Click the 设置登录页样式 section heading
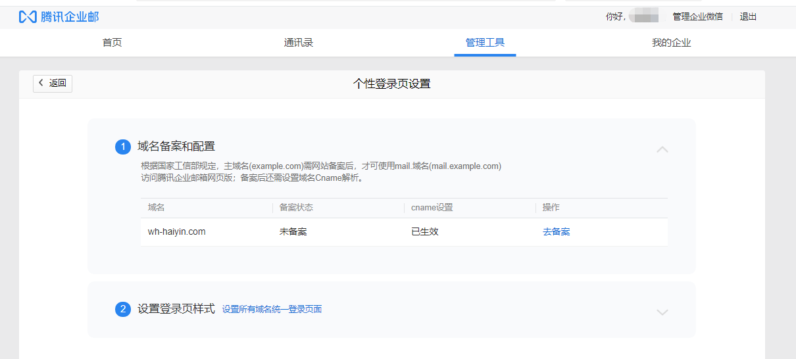Screen dimensions: 796x359 point(176,308)
